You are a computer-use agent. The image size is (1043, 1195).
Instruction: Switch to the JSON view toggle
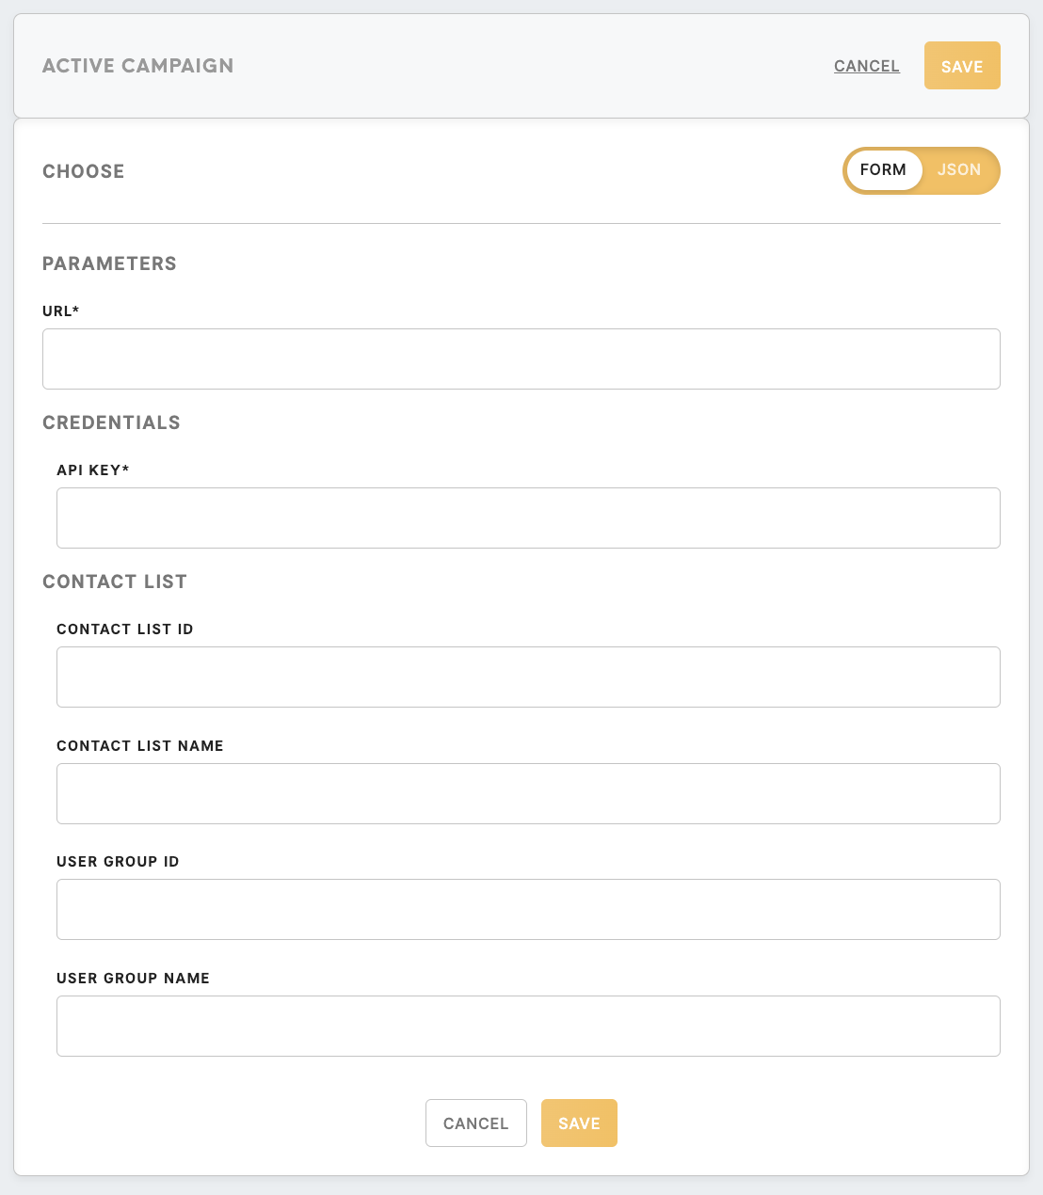pyautogui.click(x=958, y=170)
